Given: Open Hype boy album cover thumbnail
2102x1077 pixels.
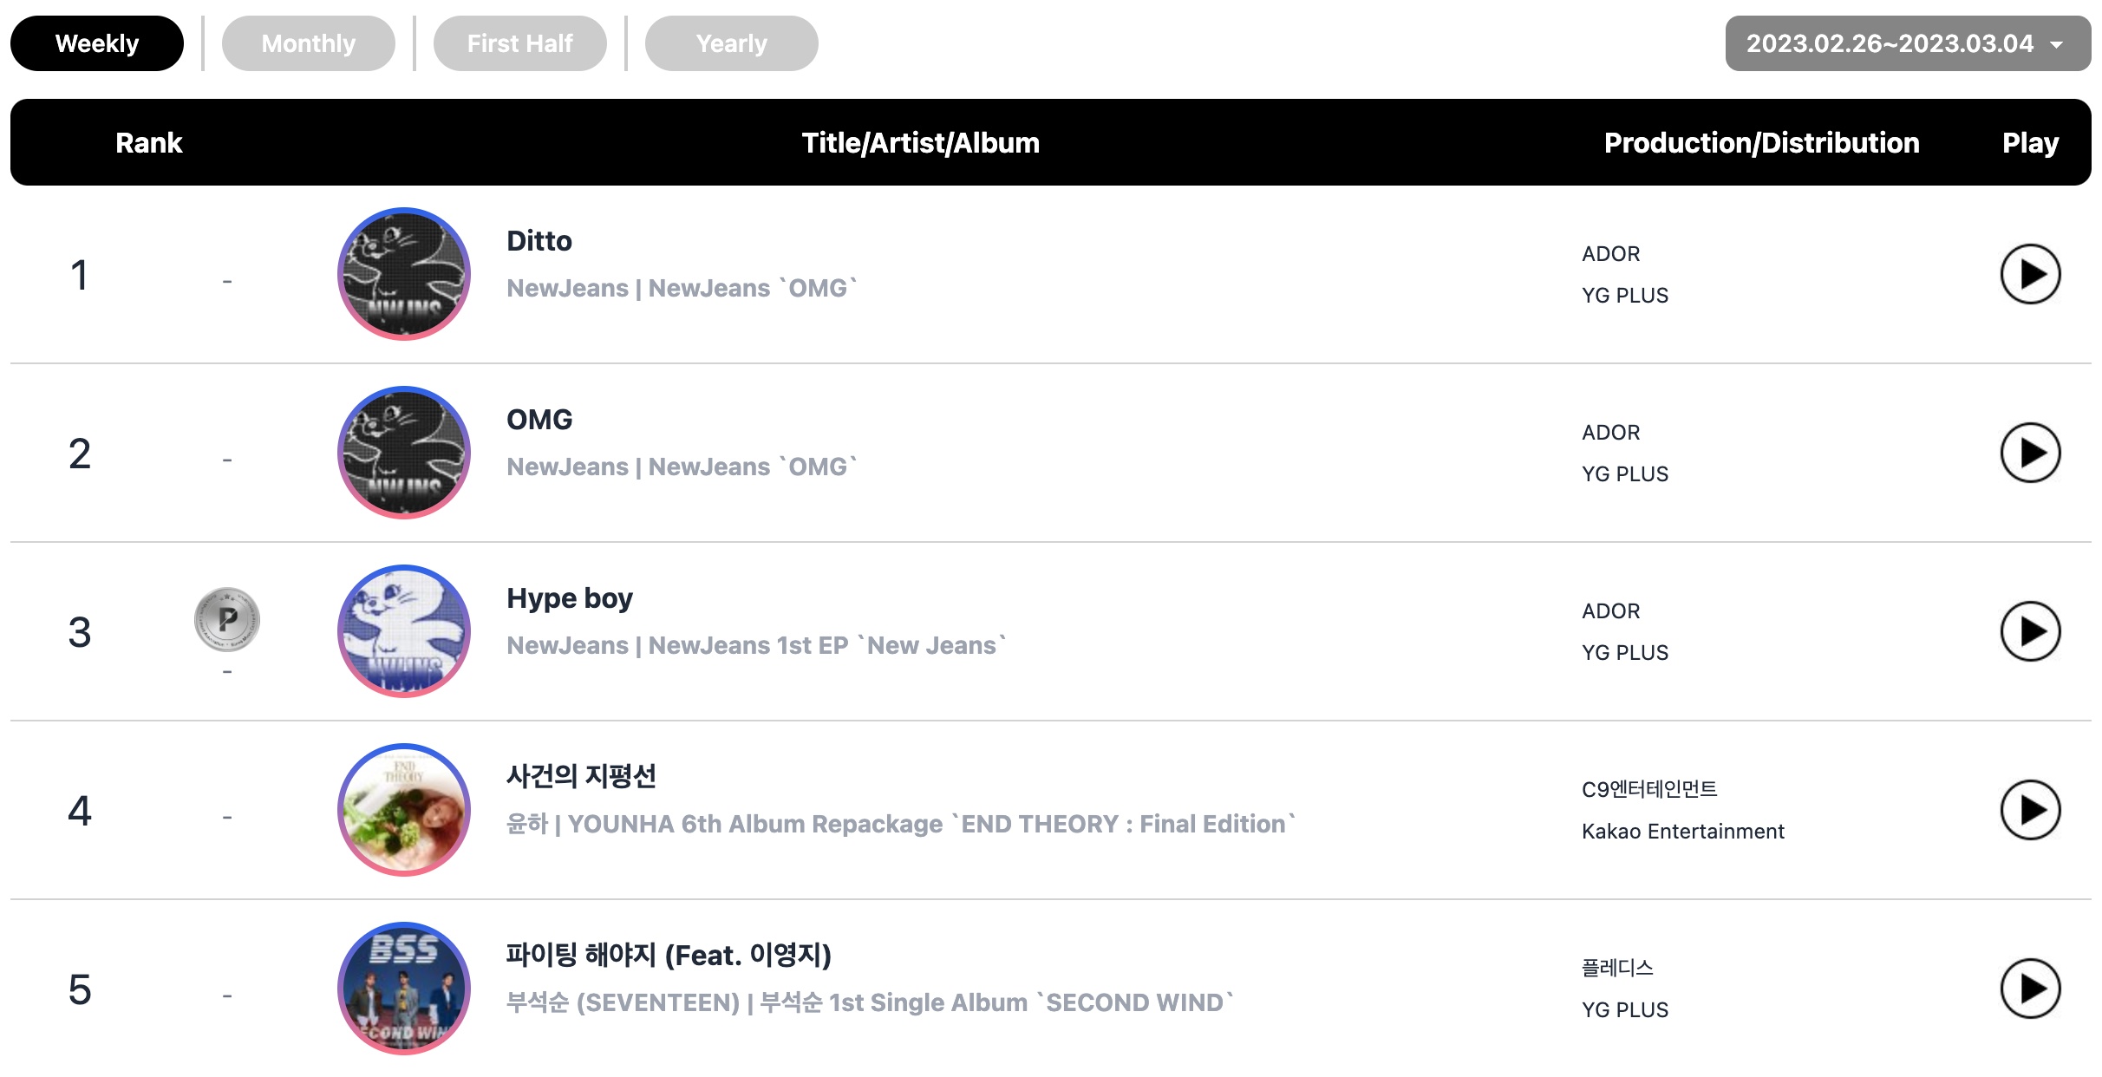Looking at the screenshot, I should pos(404,631).
